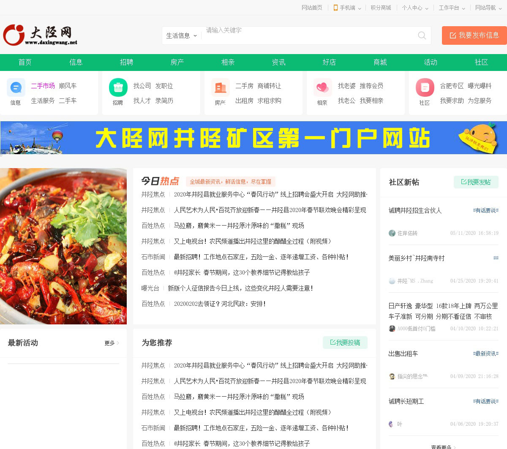Open the 生活信息 search category dropdown
Screen dimensions: 507x449
pos(182,35)
